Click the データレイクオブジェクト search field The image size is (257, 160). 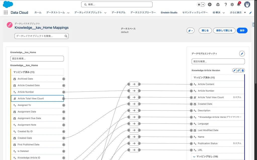click(x=40, y=36)
